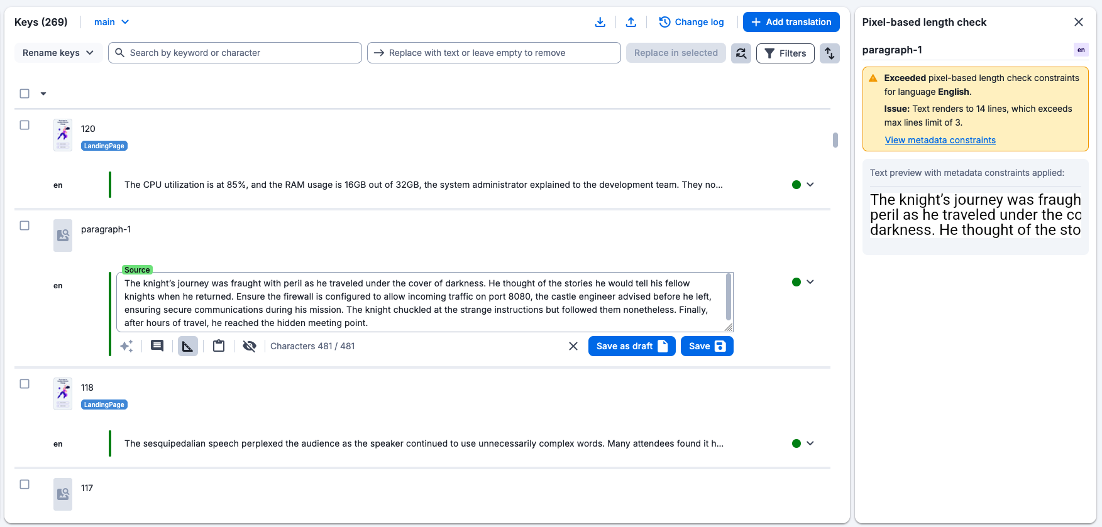
Task: Open the main branch dropdown
Action: click(x=112, y=22)
